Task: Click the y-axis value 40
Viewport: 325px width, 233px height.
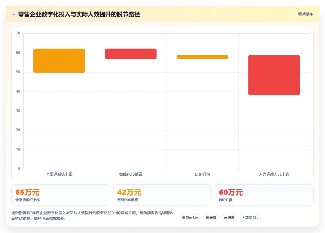Action: click(18, 91)
